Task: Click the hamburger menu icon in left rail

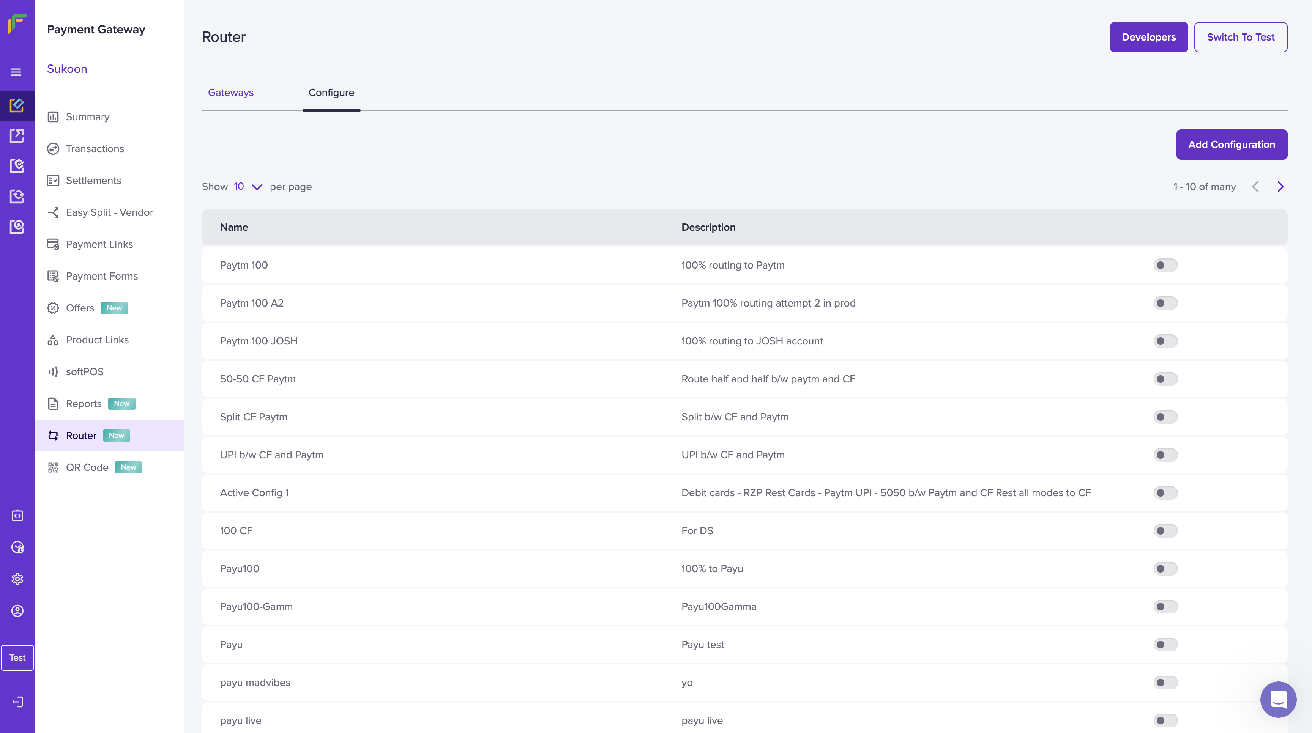Action: pyautogui.click(x=16, y=72)
